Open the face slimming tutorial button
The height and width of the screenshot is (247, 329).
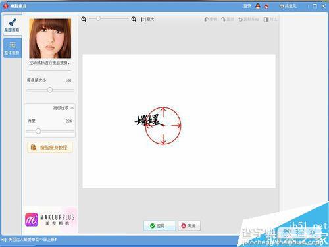coord(50,148)
